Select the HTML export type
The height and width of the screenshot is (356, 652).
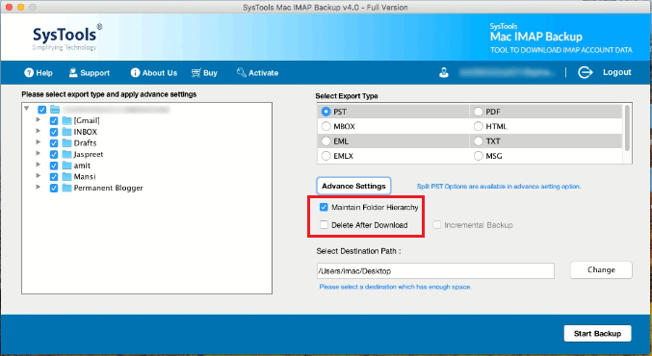coord(479,126)
